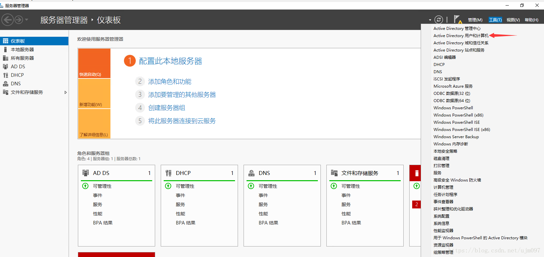Open the notifications flag with warning
The width and height of the screenshot is (544, 257).
point(458,20)
